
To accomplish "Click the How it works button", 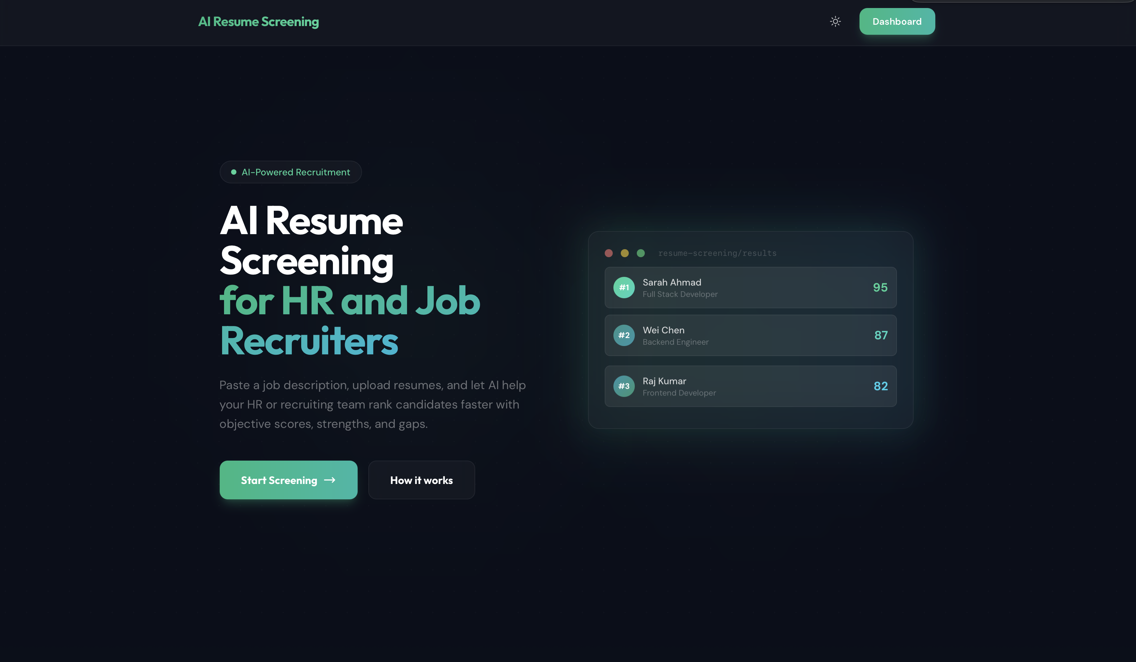I will [x=421, y=480].
